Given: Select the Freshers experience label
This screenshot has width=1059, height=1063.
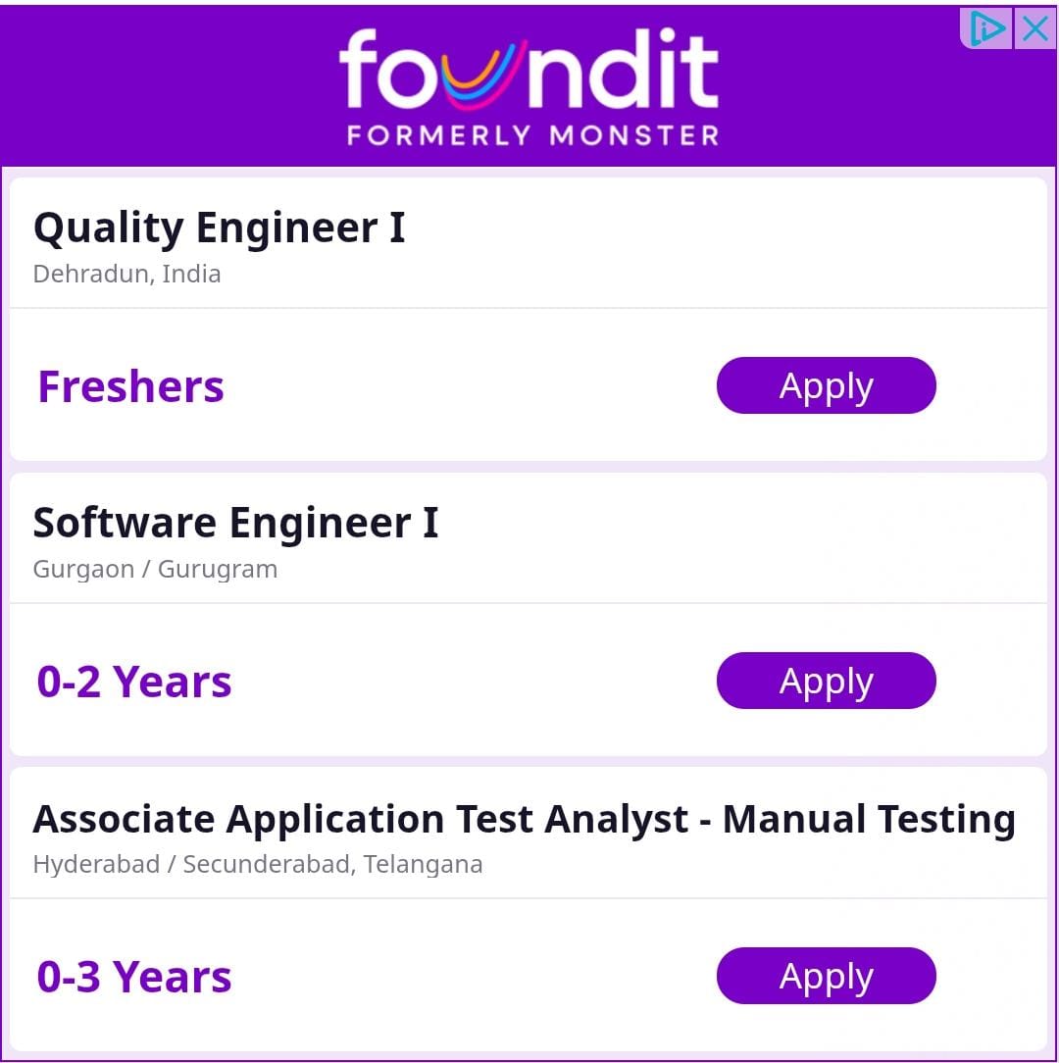Looking at the screenshot, I should pos(130,386).
